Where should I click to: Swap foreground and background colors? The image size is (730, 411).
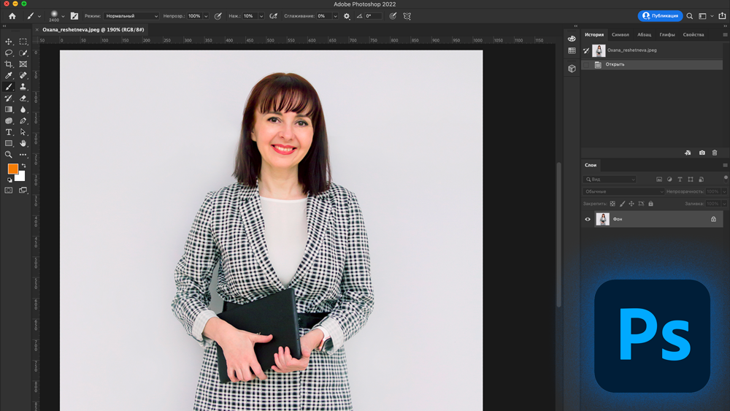coord(23,166)
